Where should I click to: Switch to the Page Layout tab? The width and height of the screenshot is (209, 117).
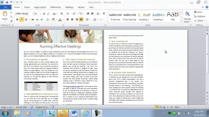[40, 7]
